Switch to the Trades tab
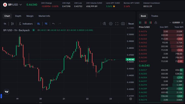 (x=154, y=16)
